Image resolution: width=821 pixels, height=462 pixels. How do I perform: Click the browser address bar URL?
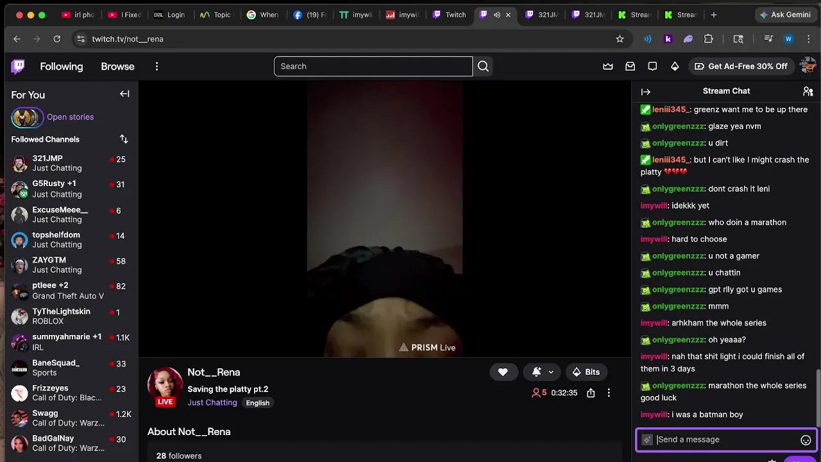[x=128, y=39]
